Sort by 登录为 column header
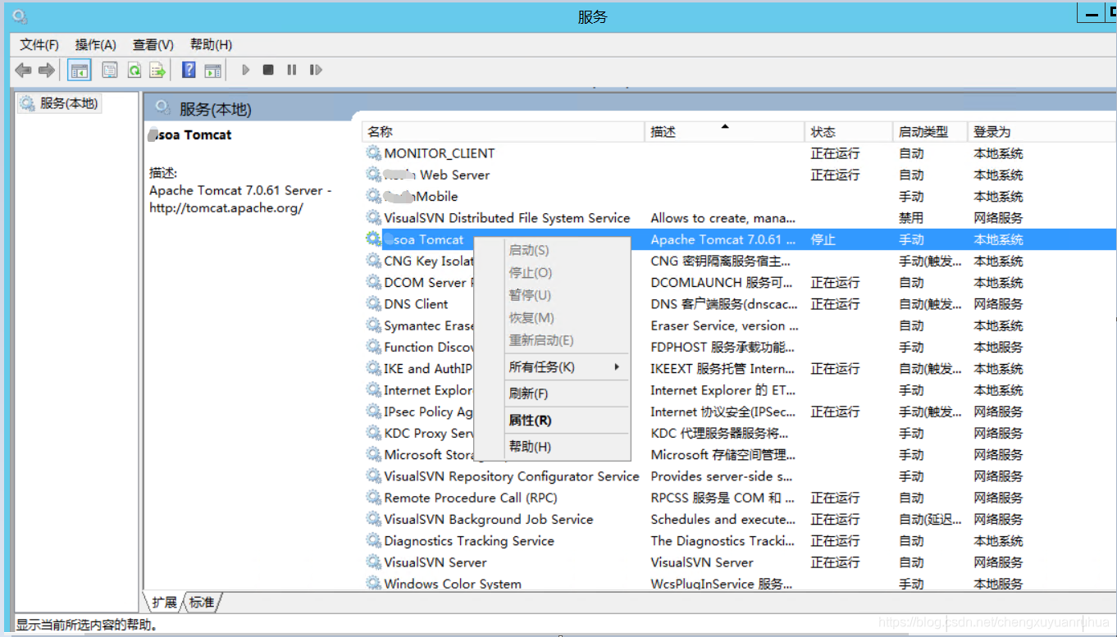The image size is (1117, 637). (1042, 132)
